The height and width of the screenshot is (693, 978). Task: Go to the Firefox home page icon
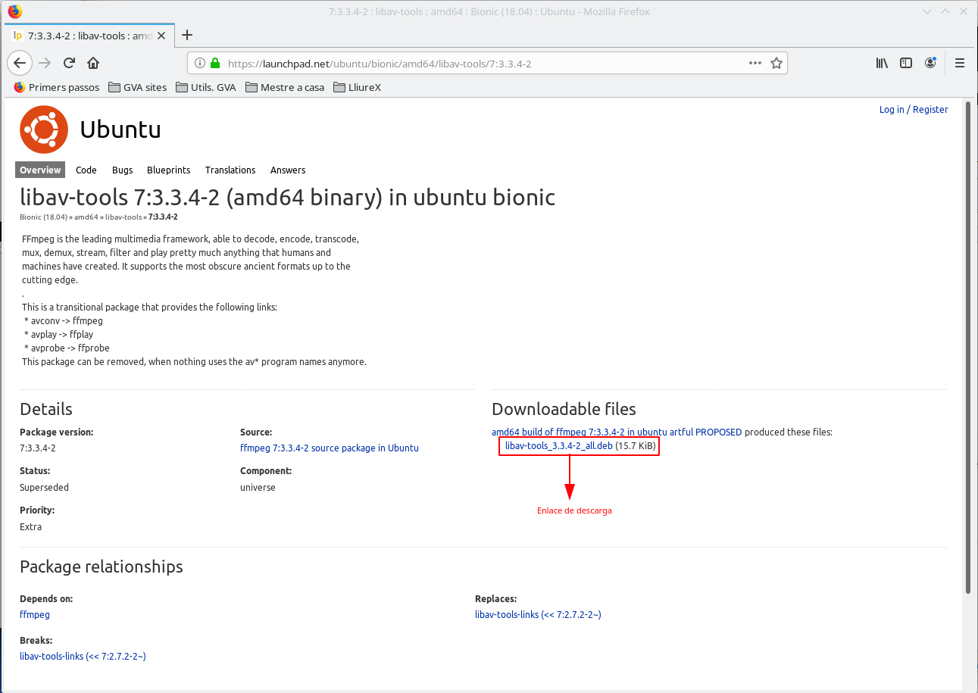[93, 63]
